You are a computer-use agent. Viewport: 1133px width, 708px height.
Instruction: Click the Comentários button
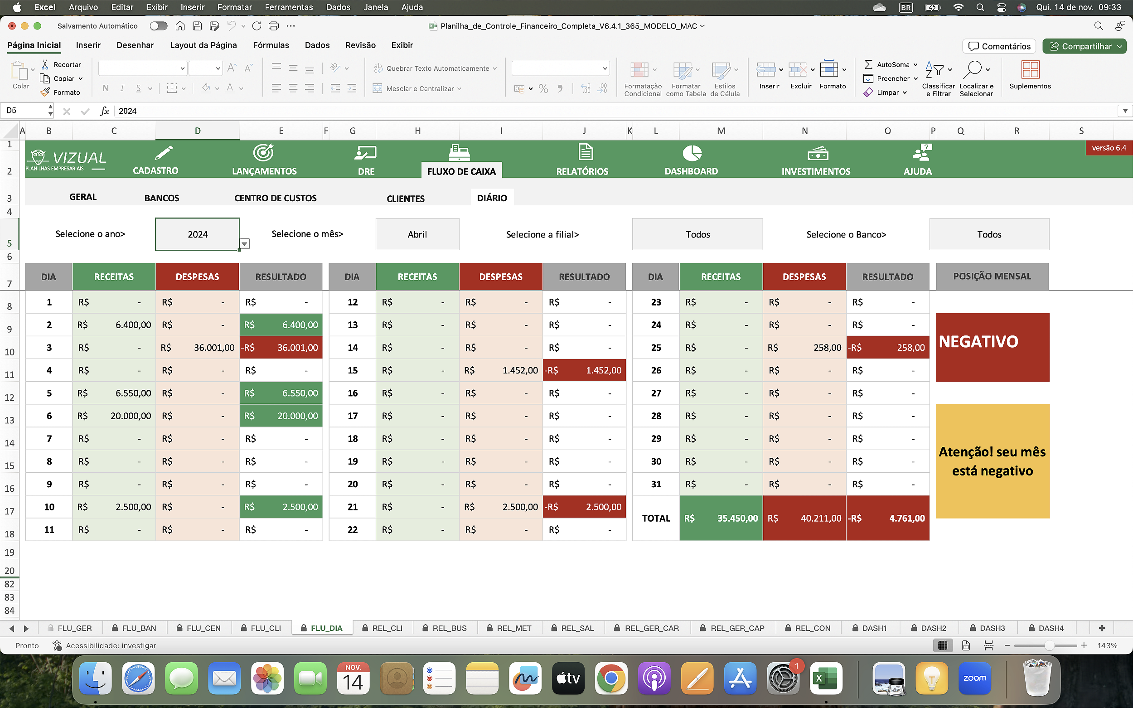pyautogui.click(x=999, y=46)
